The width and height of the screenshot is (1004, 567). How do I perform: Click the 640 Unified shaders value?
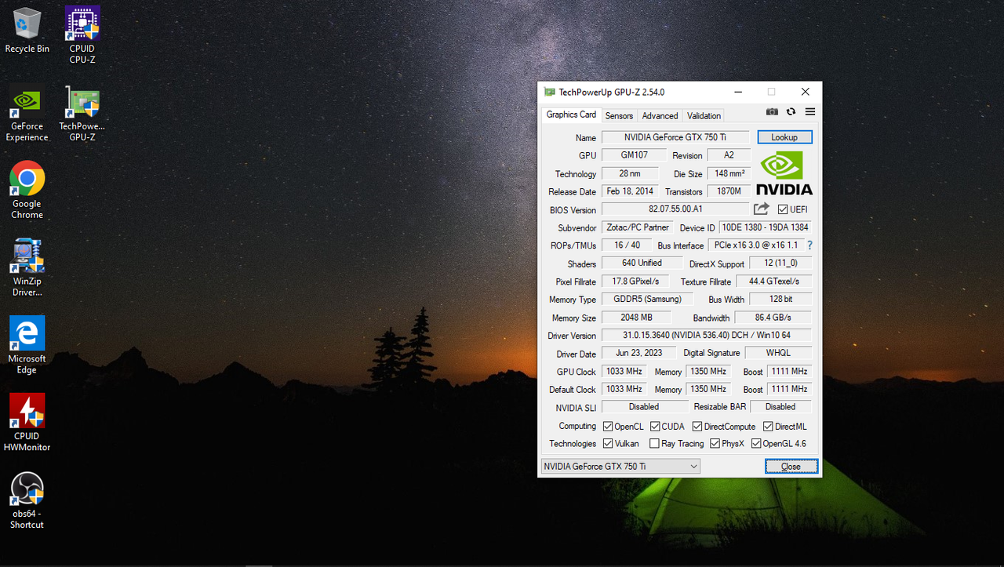[642, 264]
